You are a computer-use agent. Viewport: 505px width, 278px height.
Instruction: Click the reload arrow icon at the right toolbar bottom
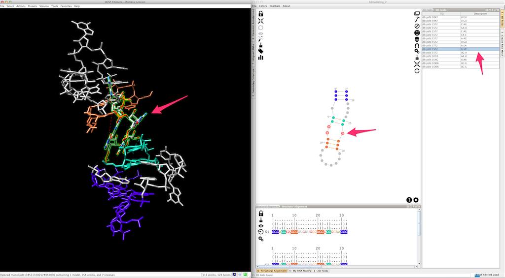point(417,71)
